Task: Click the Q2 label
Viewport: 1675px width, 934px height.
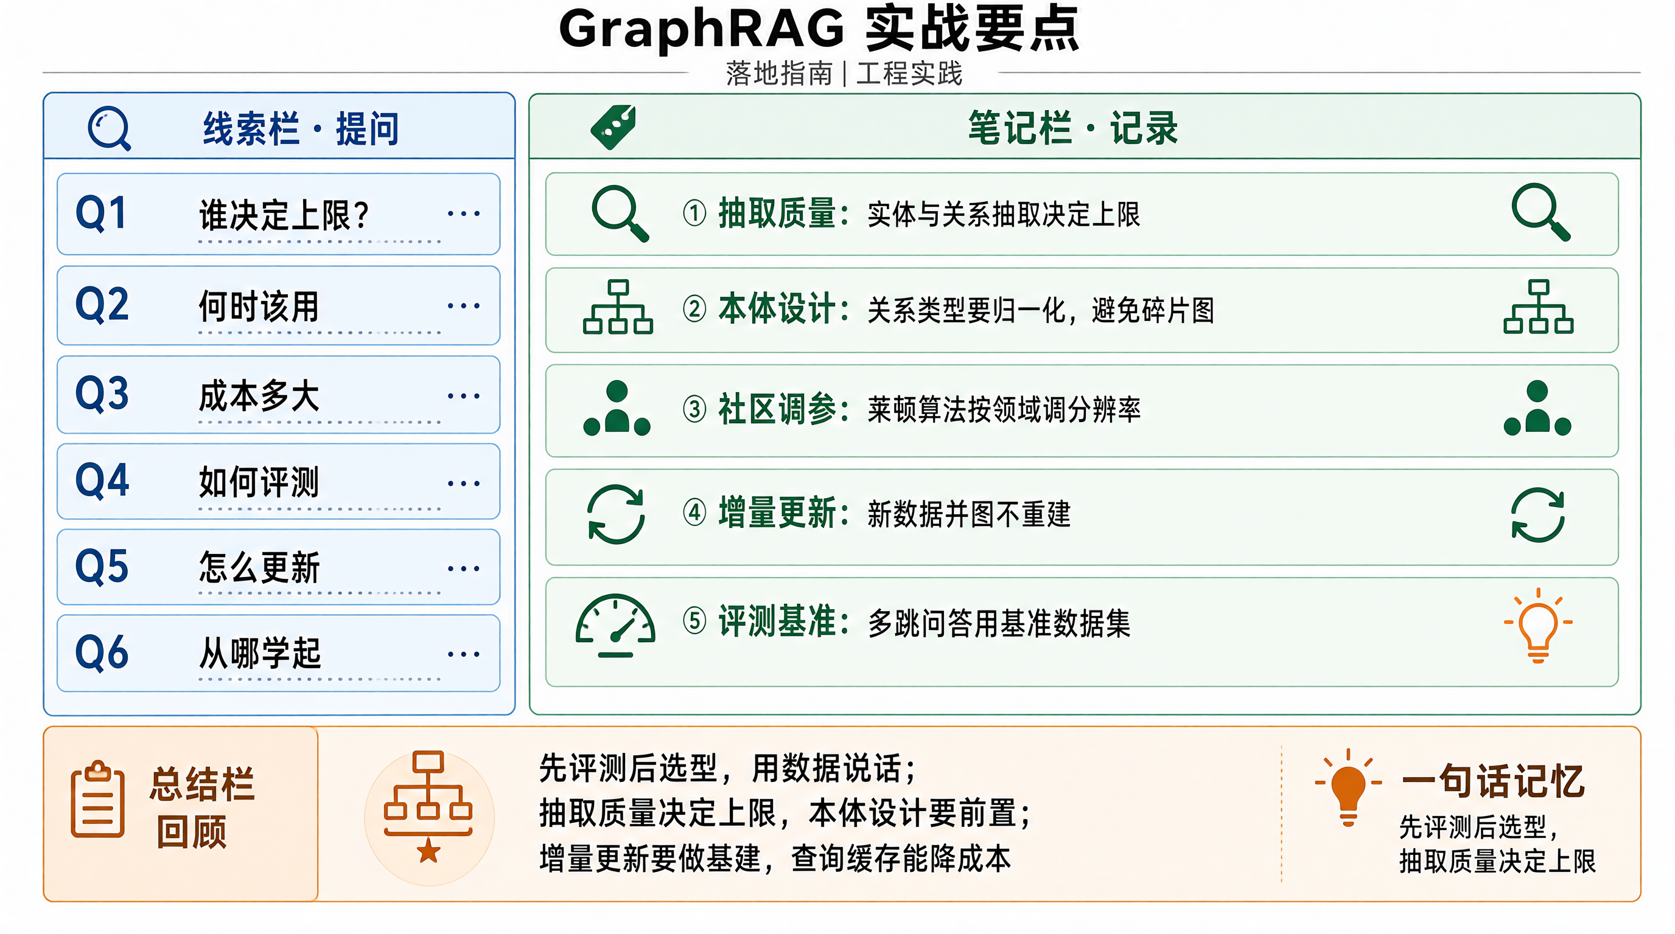Action: (102, 305)
